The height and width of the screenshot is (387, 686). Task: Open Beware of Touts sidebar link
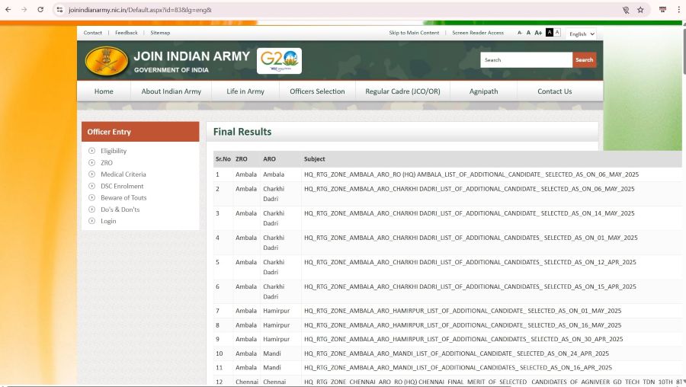[123, 197]
